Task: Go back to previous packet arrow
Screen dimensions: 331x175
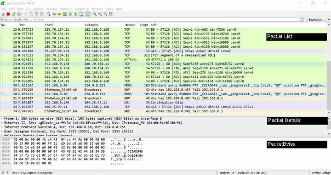Action: click(54, 14)
